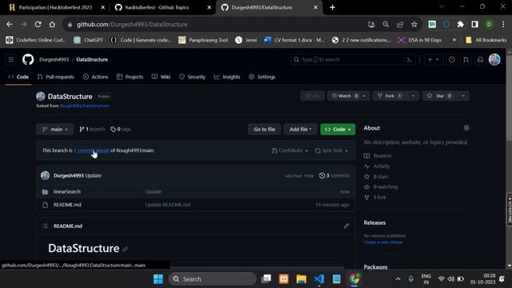Open the green Code dropdown button
The image size is (512, 288).
[338, 130]
